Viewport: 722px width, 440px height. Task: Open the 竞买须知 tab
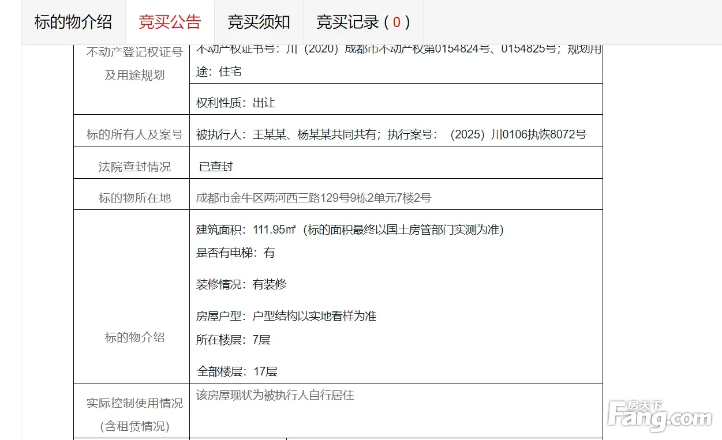click(x=259, y=22)
